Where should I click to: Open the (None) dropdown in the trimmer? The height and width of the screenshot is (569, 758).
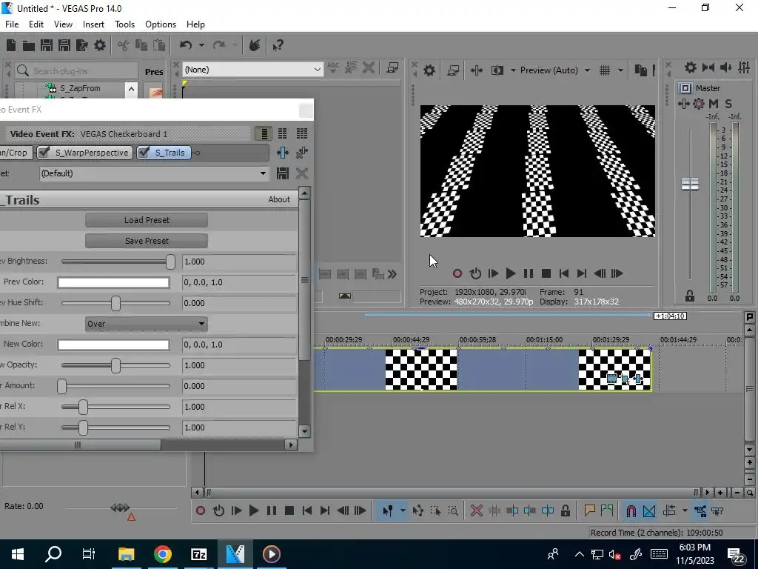coord(252,70)
